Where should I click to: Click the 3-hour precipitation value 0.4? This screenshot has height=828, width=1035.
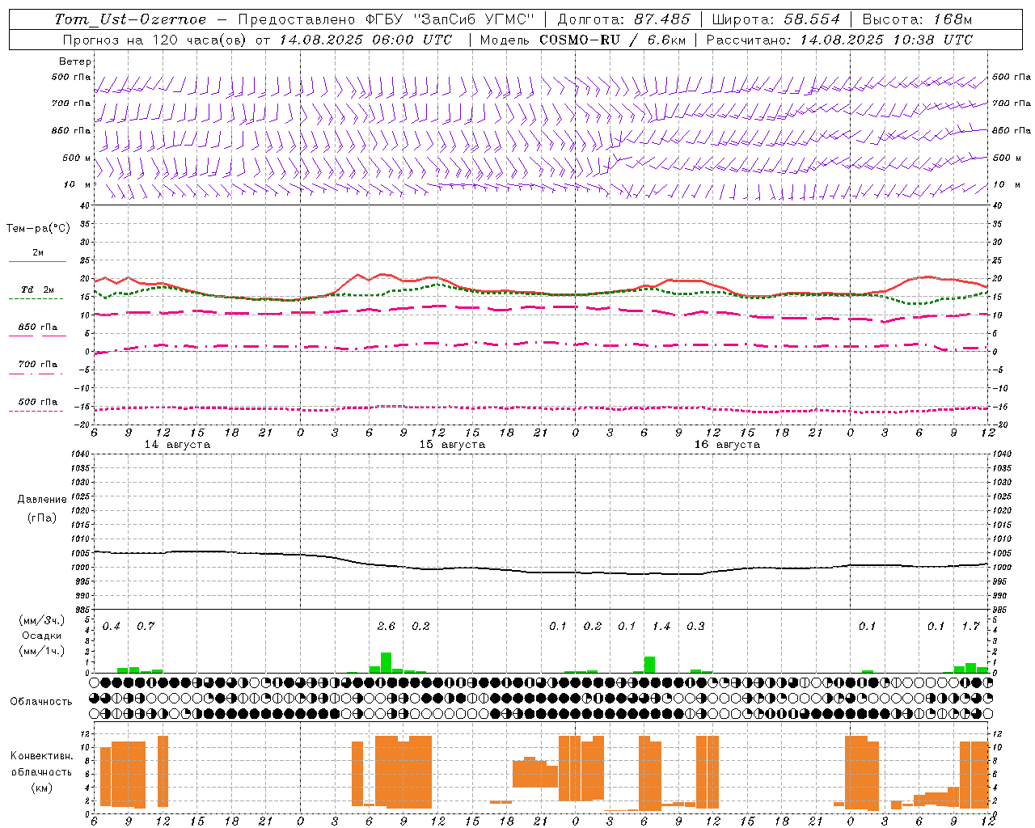coord(112,627)
